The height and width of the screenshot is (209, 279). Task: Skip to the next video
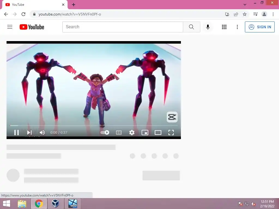click(29, 133)
